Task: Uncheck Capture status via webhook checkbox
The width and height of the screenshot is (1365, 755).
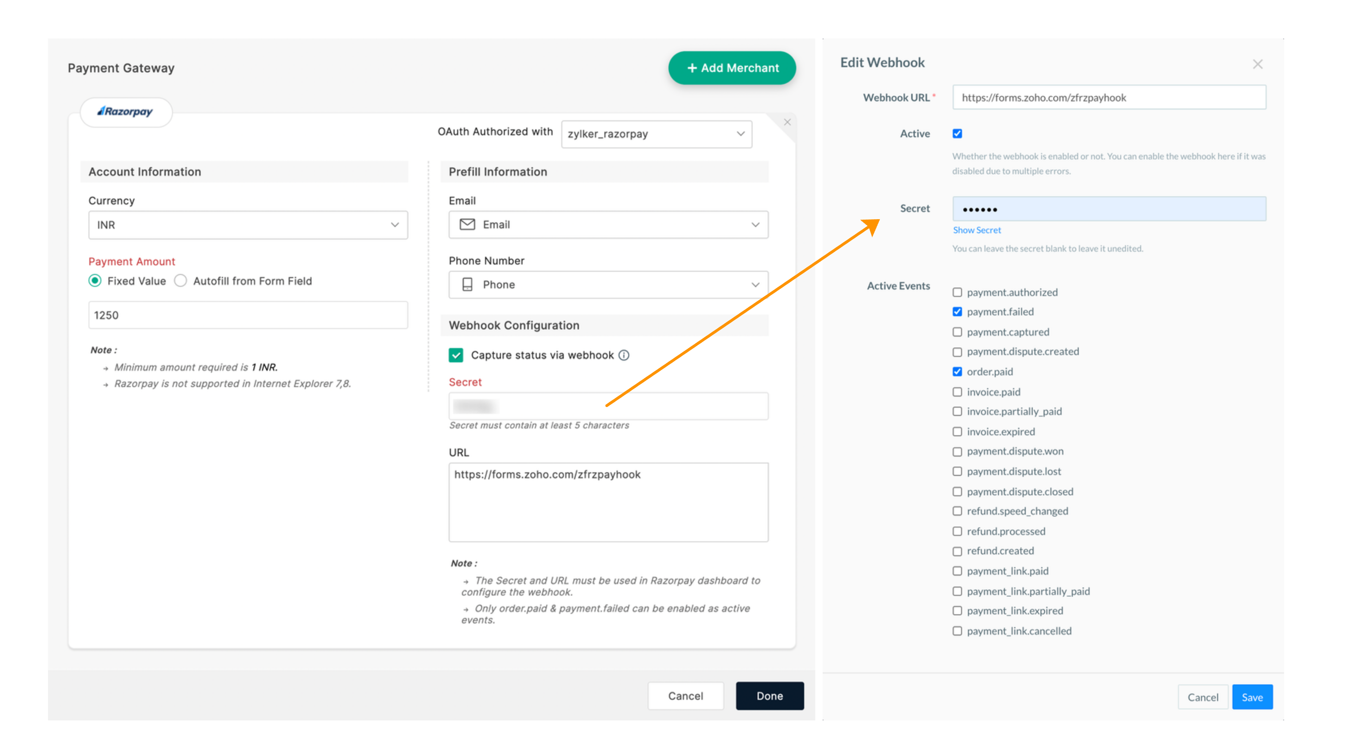Action: [x=456, y=355]
